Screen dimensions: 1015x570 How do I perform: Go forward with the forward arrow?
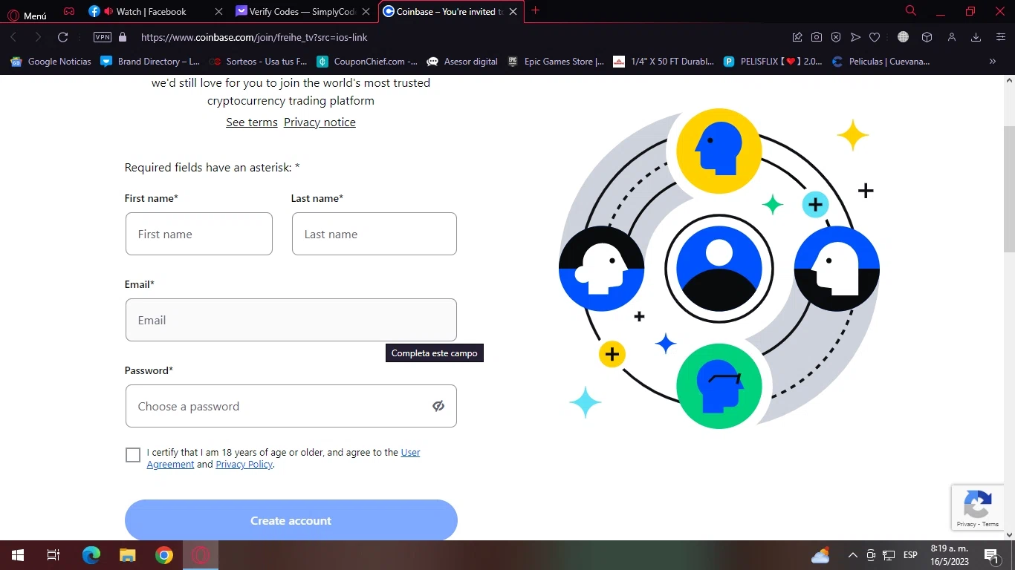[x=38, y=37]
